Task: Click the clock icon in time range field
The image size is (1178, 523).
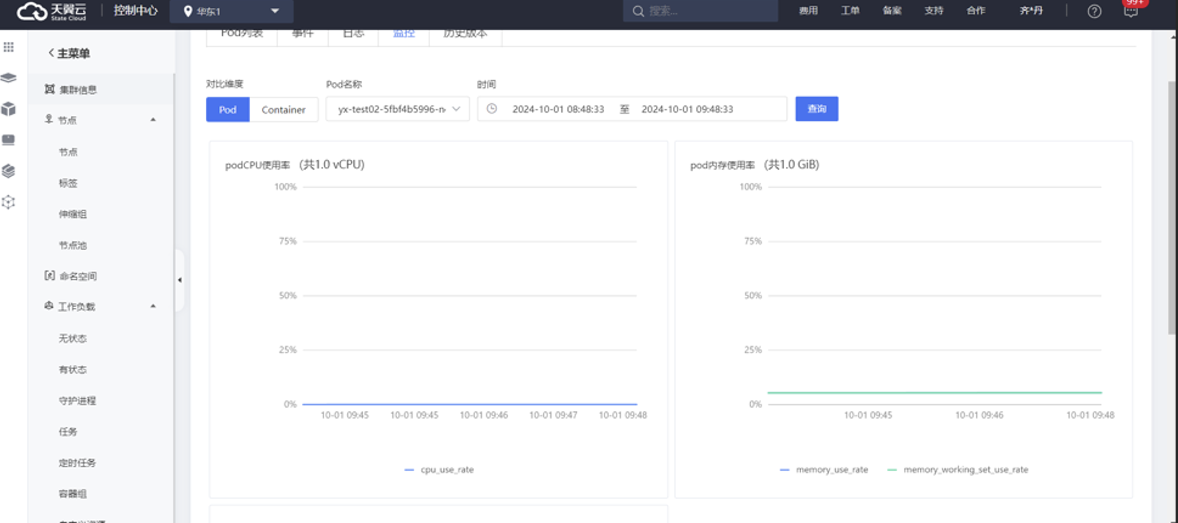Action: point(491,109)
